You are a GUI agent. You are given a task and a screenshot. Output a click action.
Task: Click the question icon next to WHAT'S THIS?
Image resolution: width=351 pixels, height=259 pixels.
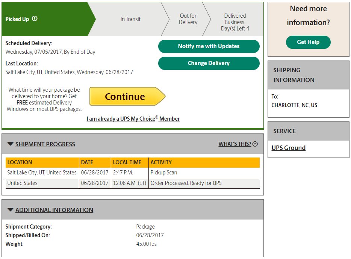255,144
